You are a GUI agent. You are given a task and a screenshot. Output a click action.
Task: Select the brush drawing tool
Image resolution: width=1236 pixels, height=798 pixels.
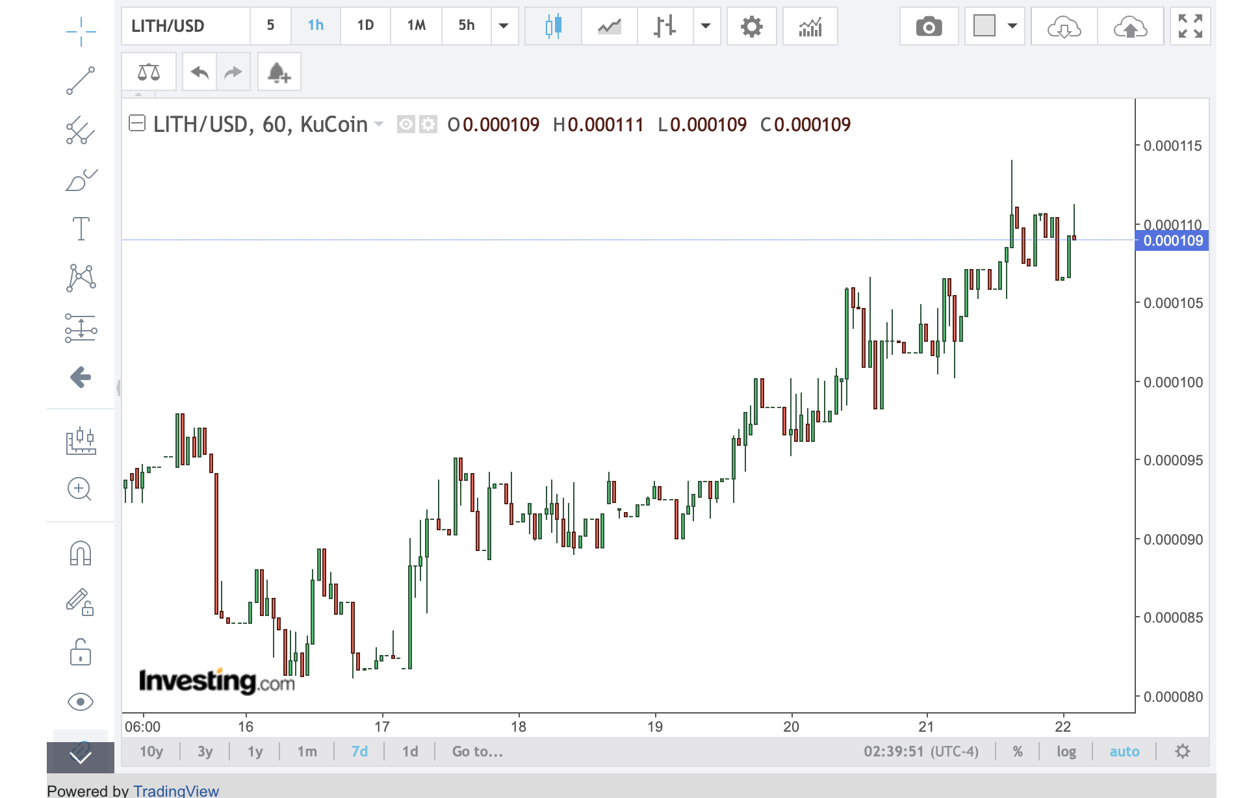pyautogui.click(x=81, y=180)
